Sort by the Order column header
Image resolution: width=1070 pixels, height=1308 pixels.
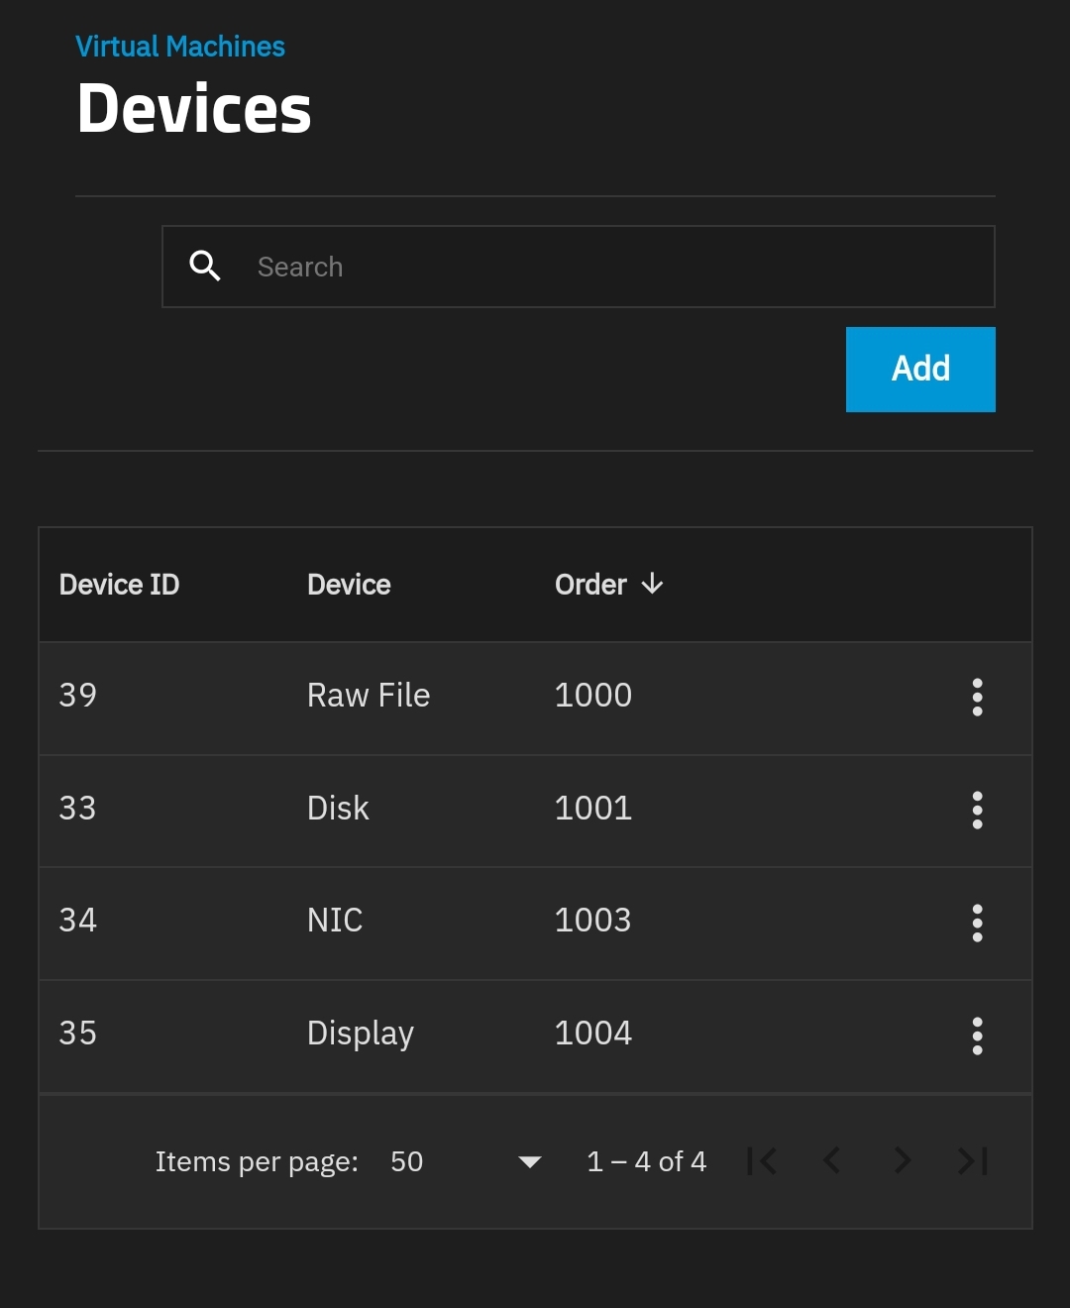coord(590,585)
